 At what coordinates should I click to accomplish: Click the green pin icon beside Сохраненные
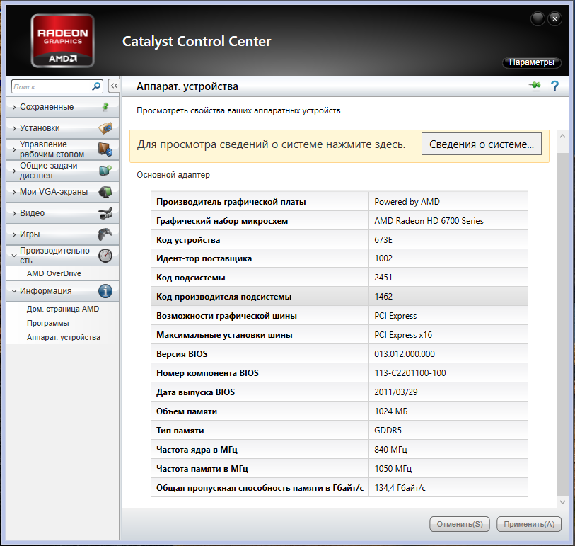point(105,106)
